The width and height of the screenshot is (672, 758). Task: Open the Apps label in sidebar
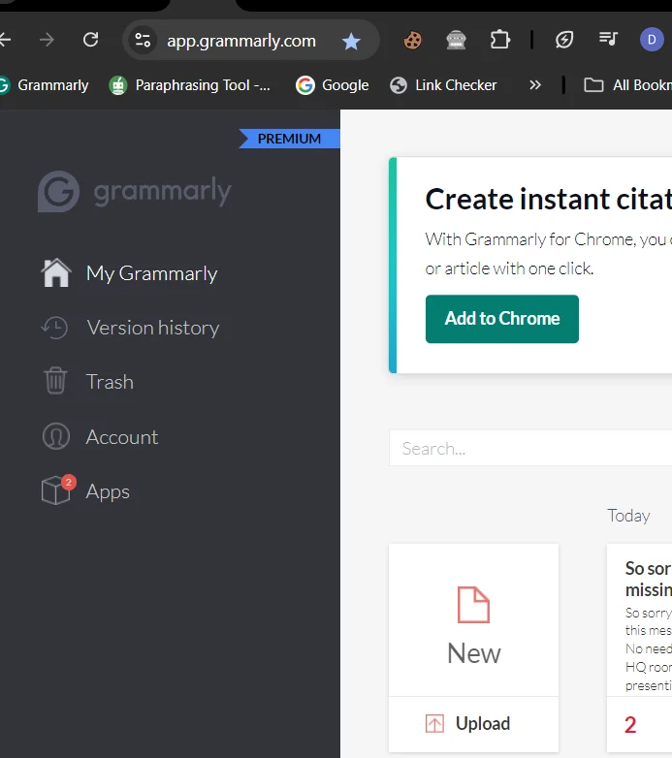point(108,492)
